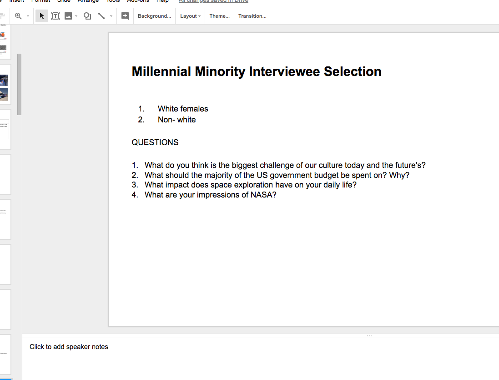Open the Format menu
499x380 pixels.
coord(41,1)
